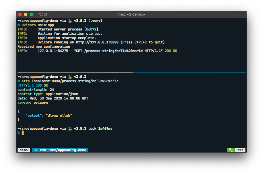Screen dimensions: 263x174
Task: Click the Python icon beside final prompt line
Action: (70, 129)
